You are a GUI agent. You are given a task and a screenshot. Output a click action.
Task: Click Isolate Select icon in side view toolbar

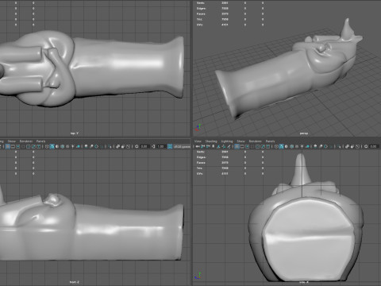point(338,146)
